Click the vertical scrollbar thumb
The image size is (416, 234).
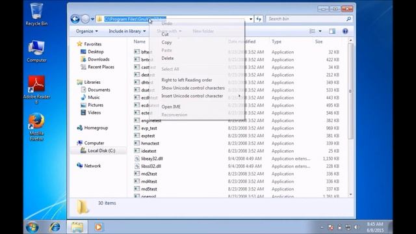351,91
